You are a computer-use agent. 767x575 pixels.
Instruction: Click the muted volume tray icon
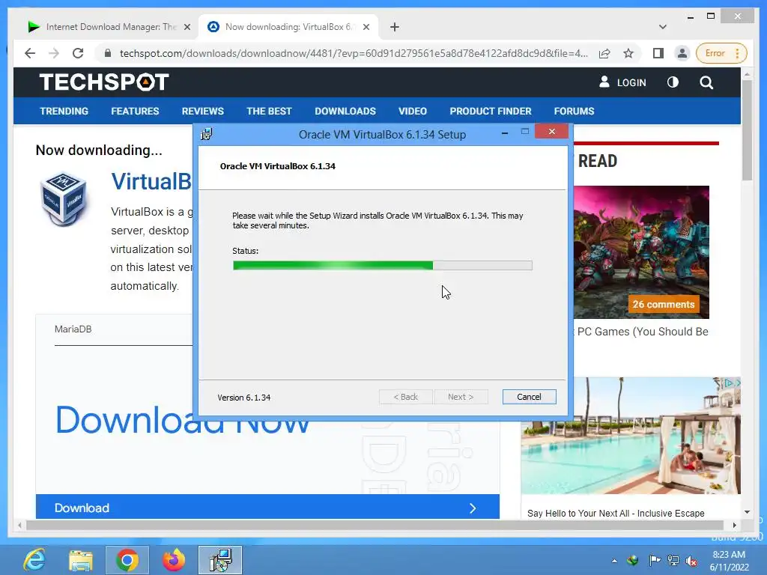click(691, 561)
